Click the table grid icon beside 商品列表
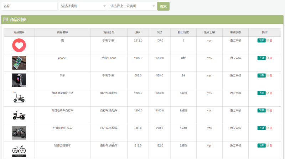Viewport: 285px width, 159px height. tap(6, 20)
